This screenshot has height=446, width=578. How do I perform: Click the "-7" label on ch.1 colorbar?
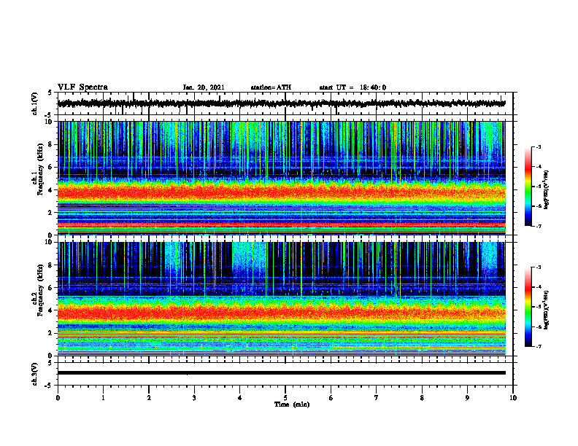(x=538, y=226)
